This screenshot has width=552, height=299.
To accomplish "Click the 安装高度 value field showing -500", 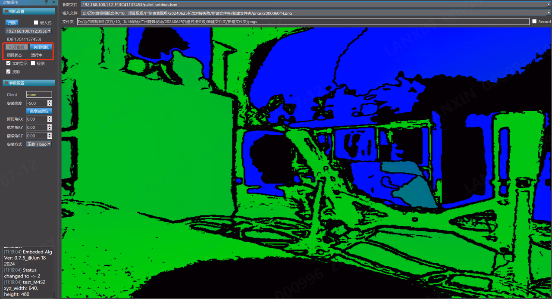I will click(37, 103).
